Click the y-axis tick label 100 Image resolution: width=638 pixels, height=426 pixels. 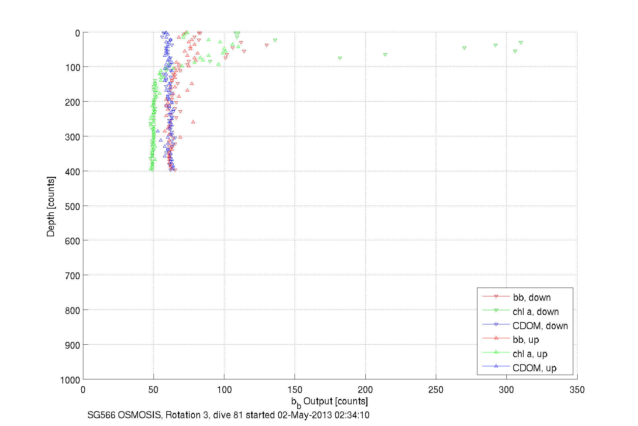[73, 68]
